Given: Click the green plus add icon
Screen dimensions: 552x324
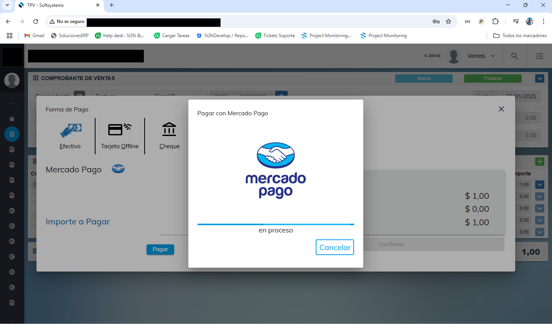Looking at the screenshot, I should pos(539,162).
